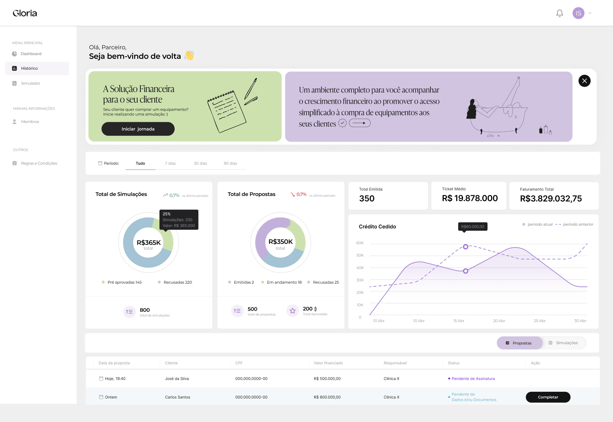Click the IS user avatar
Screen dimensions: 613x422
578,13
